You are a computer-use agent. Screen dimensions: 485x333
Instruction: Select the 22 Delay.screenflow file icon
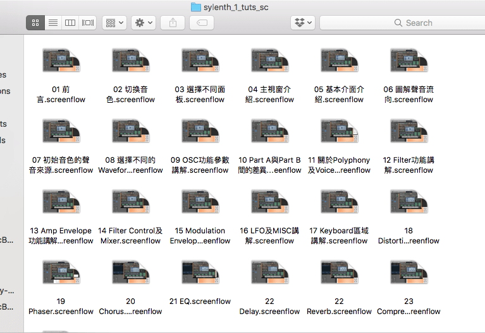click(x=270, y=272)
